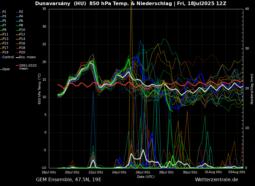Click the P20 legend entry
Viewport: 255px width, 186px height.
22,52
